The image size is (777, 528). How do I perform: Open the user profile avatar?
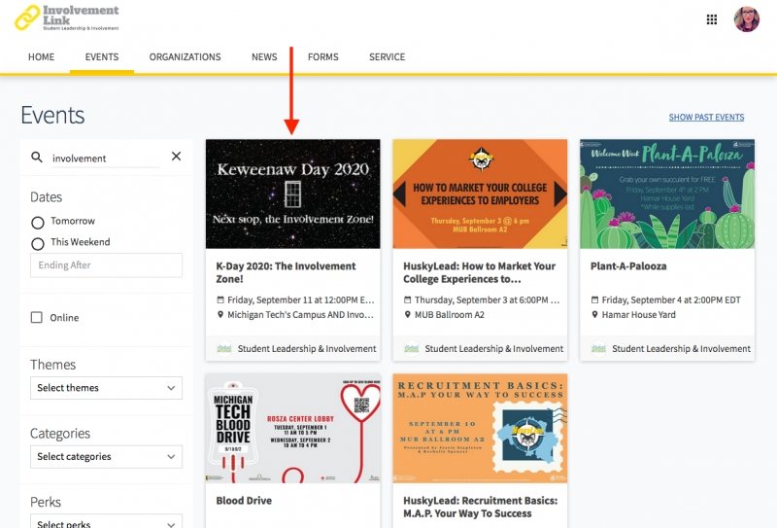(747, 19)
